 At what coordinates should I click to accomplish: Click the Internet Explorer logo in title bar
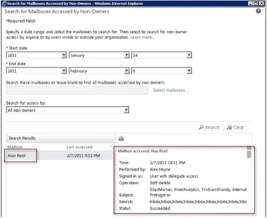pyautogui.click(x=4, y=3)
